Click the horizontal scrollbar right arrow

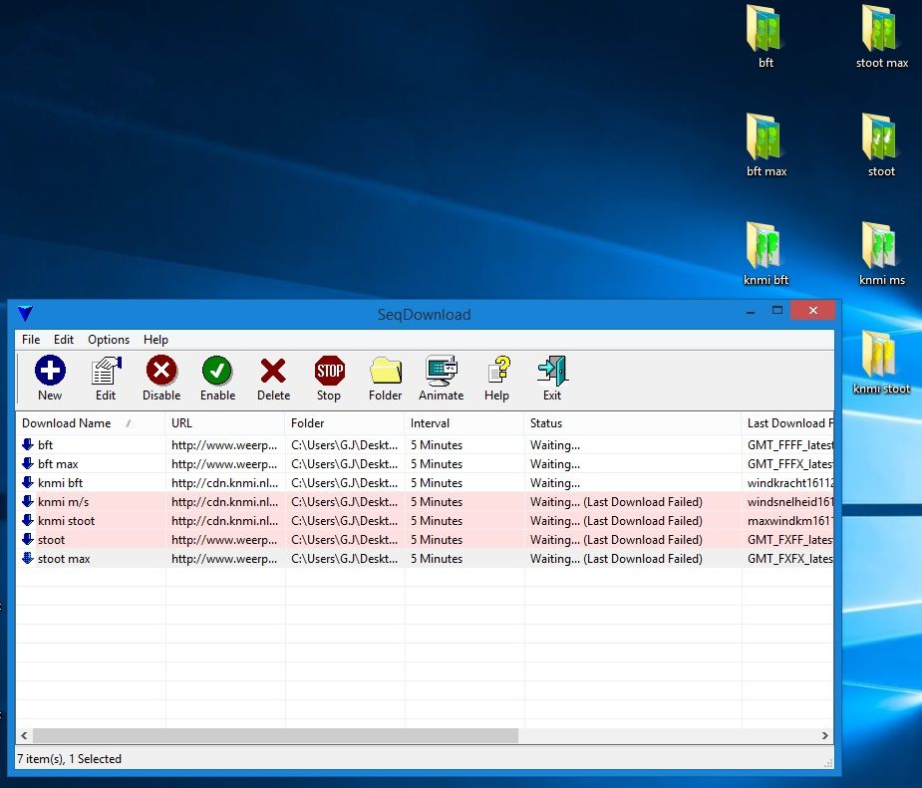[x=825, y=736]
